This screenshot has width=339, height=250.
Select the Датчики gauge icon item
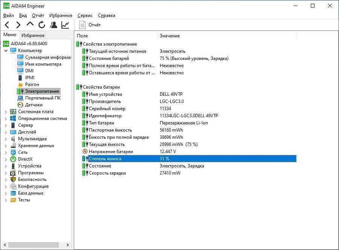click(20, 105)
